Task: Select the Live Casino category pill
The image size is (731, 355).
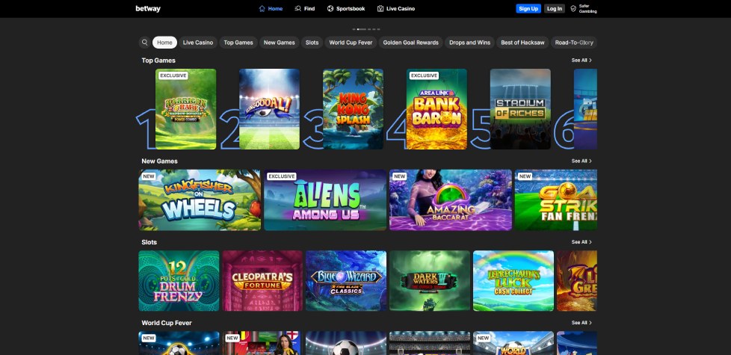Action: tap(198, 43)
